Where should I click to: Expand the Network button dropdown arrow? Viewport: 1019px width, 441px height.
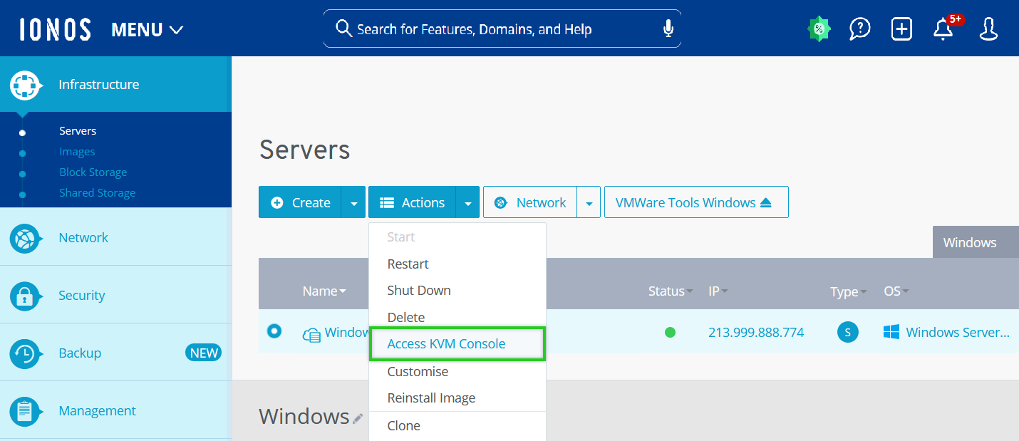[x=589, y=203]
